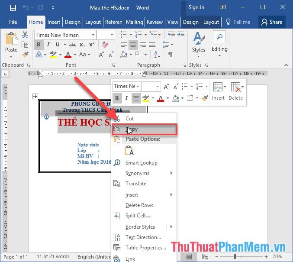
Task: Click the Save icon in title bar
Action: (13, 7)
